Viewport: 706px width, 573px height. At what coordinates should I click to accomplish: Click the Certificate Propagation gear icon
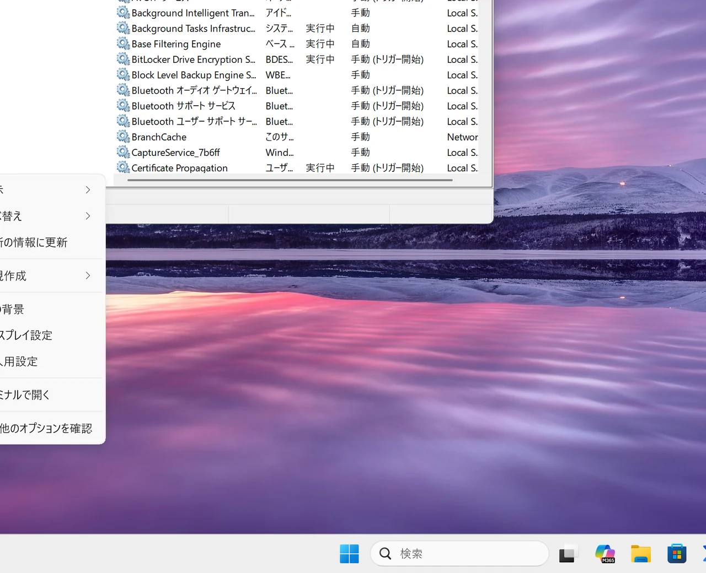click(123, 167)
